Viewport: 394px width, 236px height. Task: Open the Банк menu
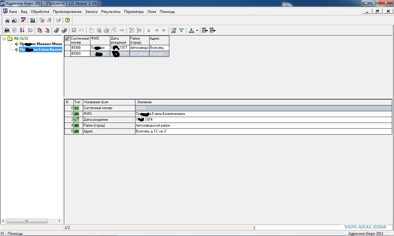click(13, 12)
